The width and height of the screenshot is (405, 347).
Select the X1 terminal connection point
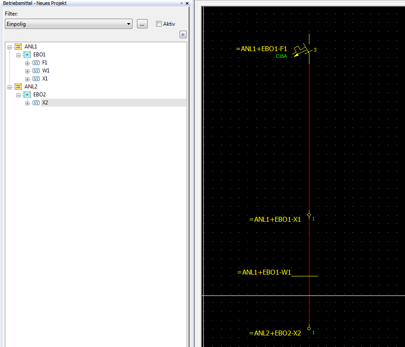point(309,215)
